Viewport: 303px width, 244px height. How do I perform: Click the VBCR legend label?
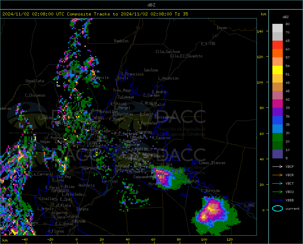coord(290,175)
